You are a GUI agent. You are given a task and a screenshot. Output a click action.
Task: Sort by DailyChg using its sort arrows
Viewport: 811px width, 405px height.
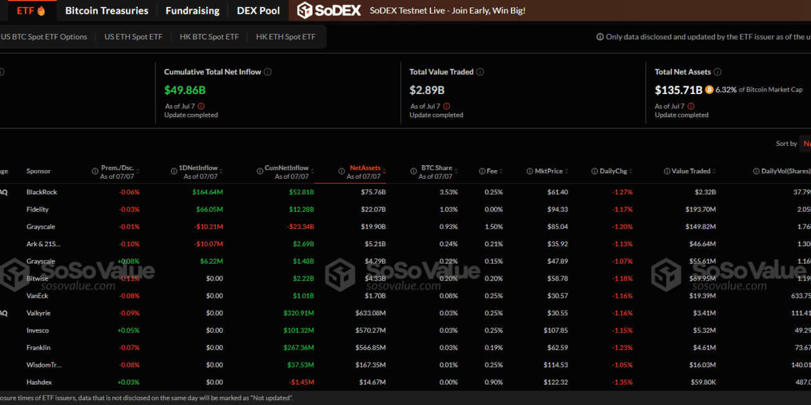631,171
